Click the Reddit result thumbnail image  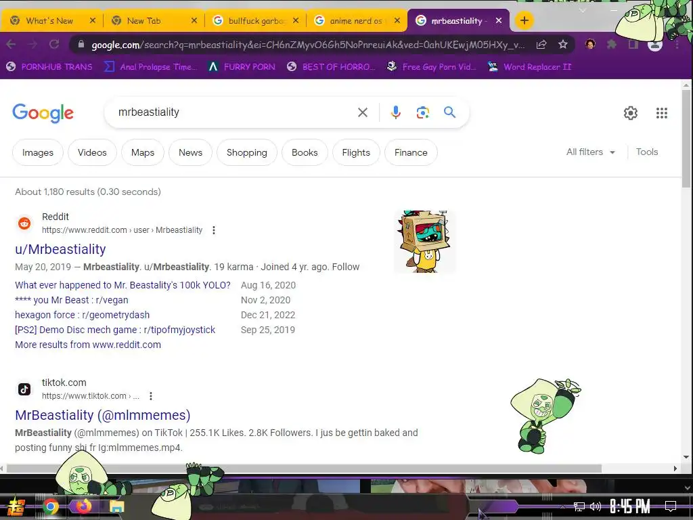(x=425, y=242)
